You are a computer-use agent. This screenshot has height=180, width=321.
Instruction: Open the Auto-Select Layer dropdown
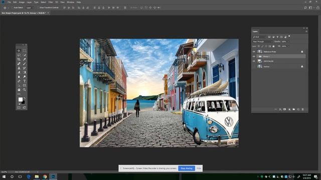tap(30, 8)
